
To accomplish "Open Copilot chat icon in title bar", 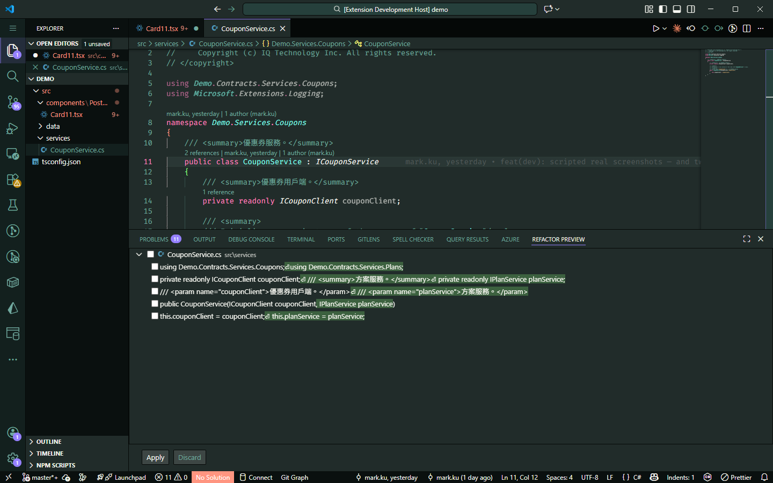I will click(548, 9).
